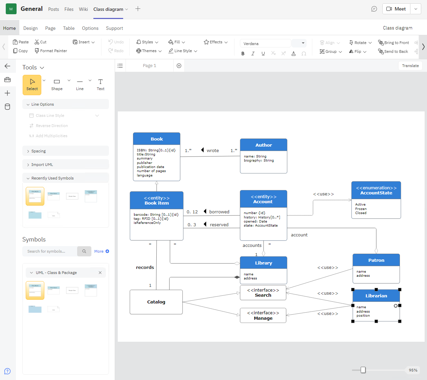Screen dimensions: 427x380
Task: Select the Shape tool
Action: pos(57,84)
